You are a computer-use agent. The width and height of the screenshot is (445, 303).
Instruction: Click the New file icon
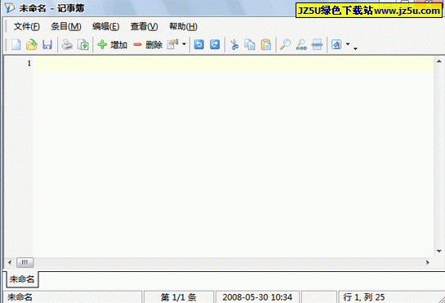[x=16, y=45]
